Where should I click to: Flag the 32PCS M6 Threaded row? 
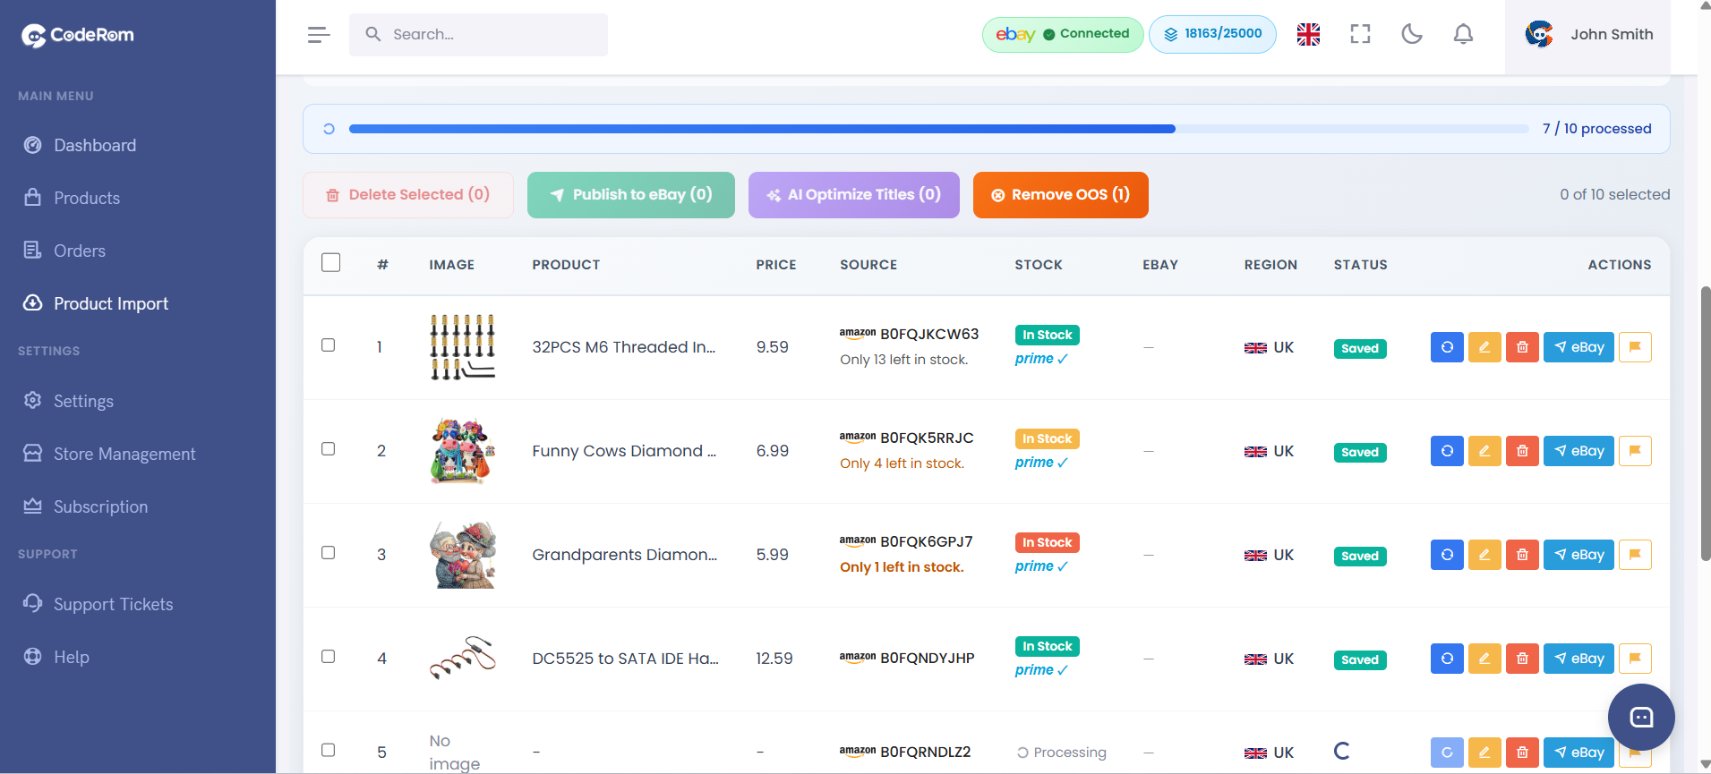[x=1635, y=347]
